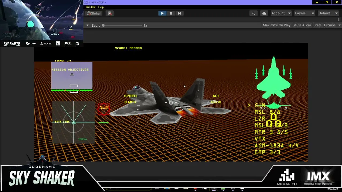Toggle Maximize On Play

(x=277, y=25)
